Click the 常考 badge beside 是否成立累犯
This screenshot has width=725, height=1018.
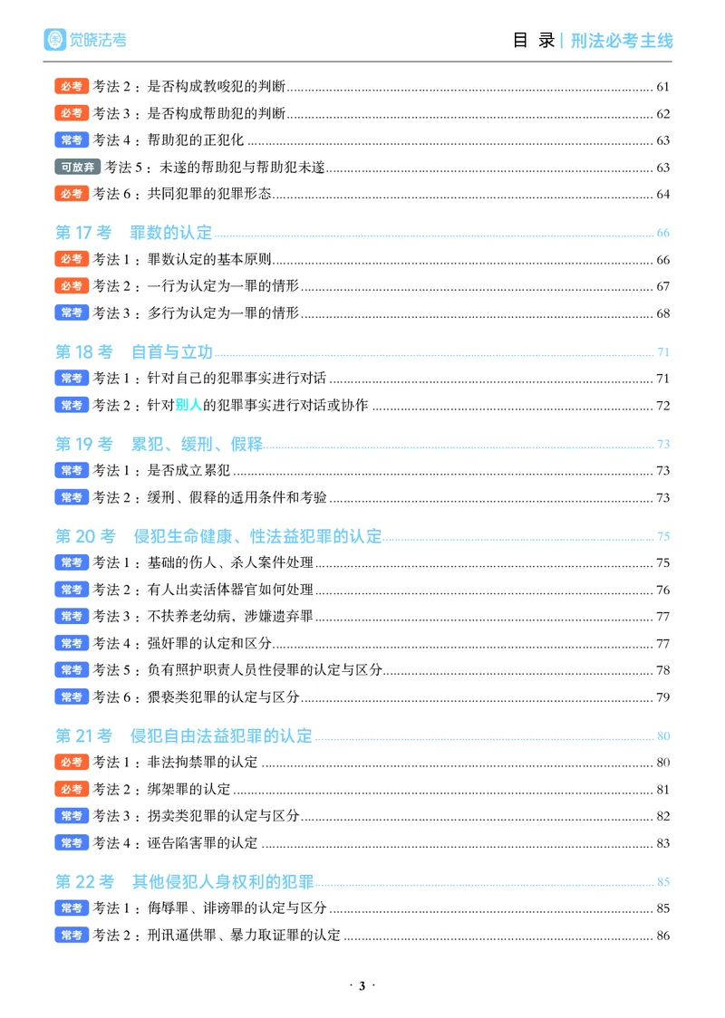[72, 471]
